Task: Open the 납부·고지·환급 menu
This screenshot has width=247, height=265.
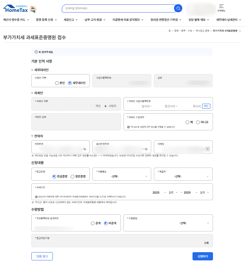Action: pyautogui.click(x=95, y=20)
